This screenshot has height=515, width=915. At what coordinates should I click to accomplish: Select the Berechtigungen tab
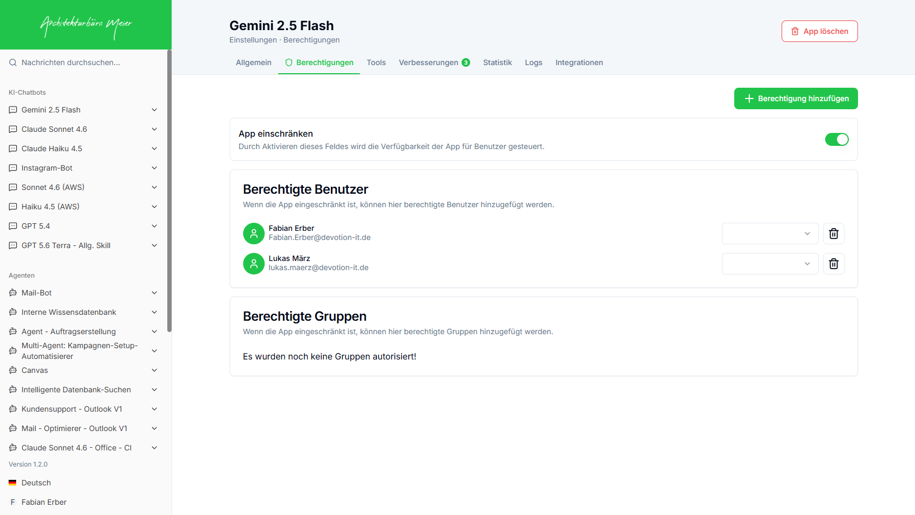(319, 62)
